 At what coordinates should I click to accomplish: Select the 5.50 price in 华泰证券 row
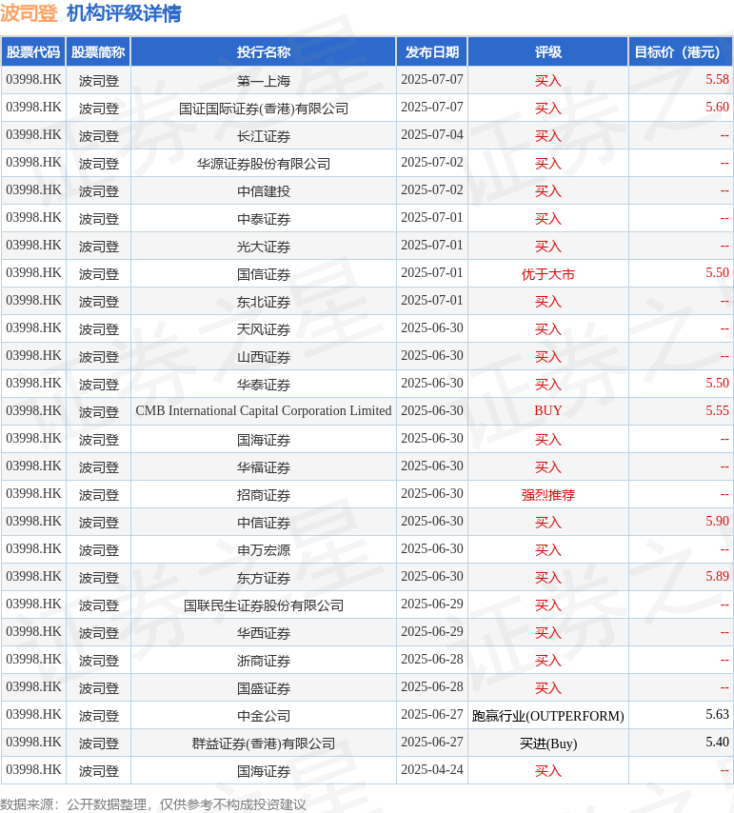click(x=717, y=383)
